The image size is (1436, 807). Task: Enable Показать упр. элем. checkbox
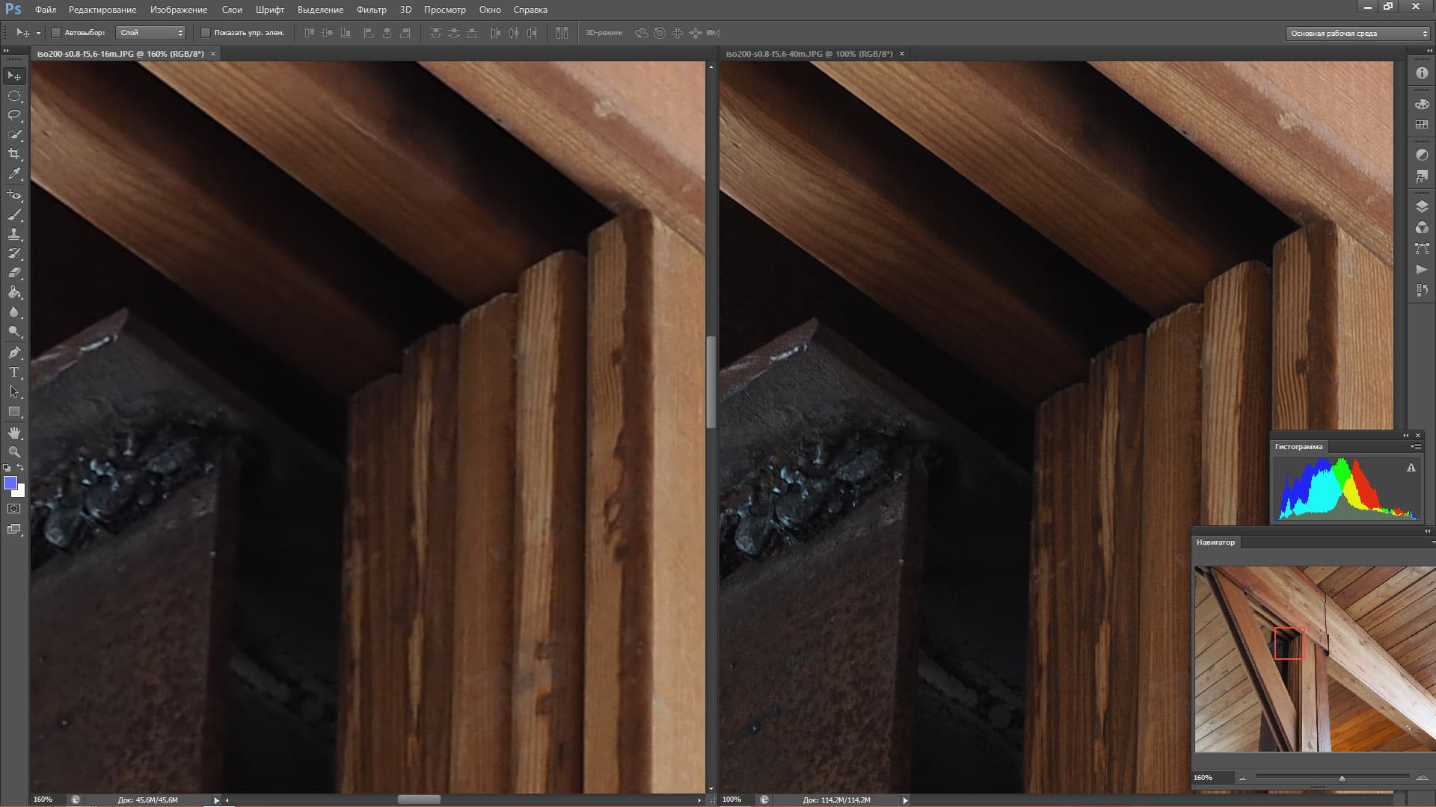pyautogui.click(x=206, y=33)
